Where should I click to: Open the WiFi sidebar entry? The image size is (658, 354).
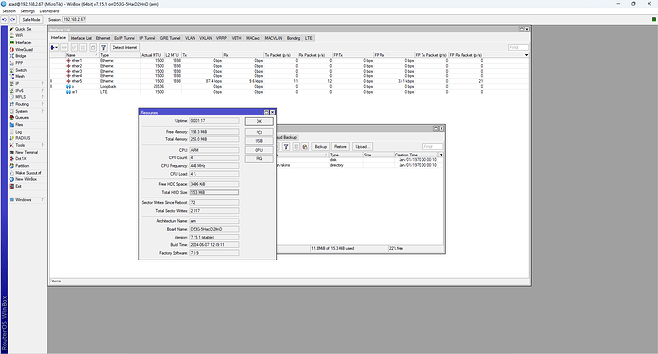click(19, 35)
